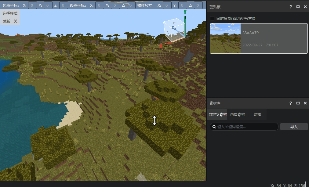The width and height of the screenshot is (309, 187).
Task: Click the start coordinate Y field
Action: point(48,5)
